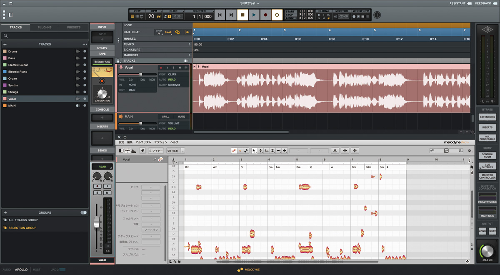Open the TRACKS three-dot options menu
500x275 pixels.
85,44
